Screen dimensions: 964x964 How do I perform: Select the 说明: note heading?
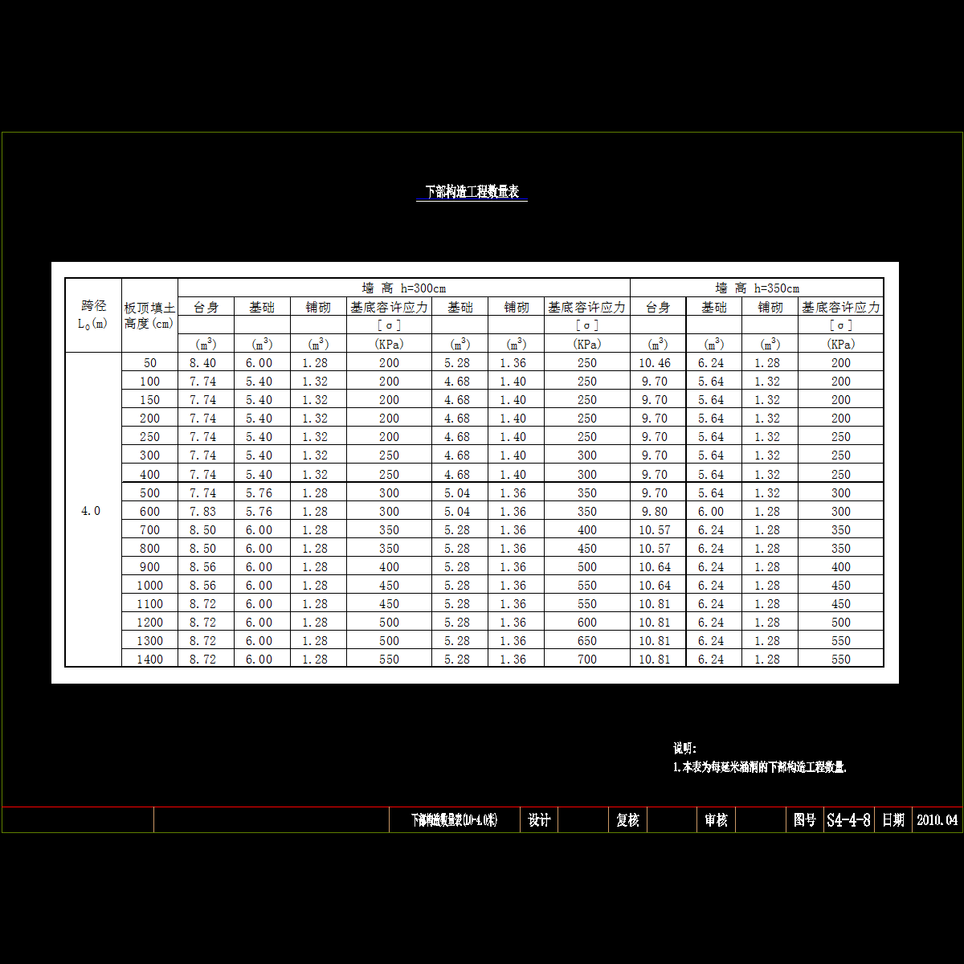click(x=684, y=748)
